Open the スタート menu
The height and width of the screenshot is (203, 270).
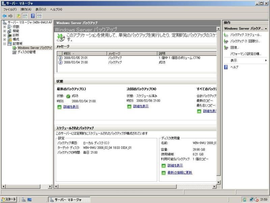click(8, 199)
